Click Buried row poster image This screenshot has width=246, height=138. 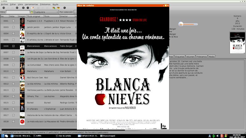[x=22, y=103]
